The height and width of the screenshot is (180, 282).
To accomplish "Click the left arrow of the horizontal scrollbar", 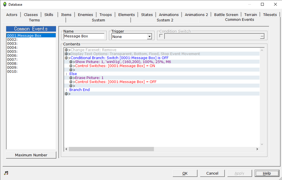I will [x=66, y=149].
